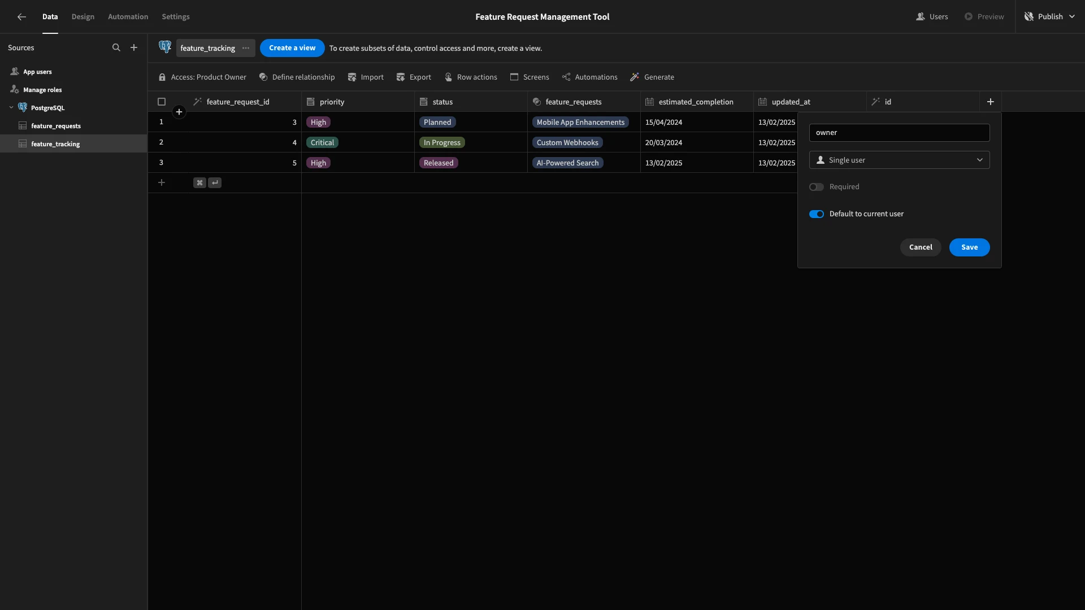Click the 20/03/2024 date cell
Viewport: 1085px width, 610px height.
(697, 142)
